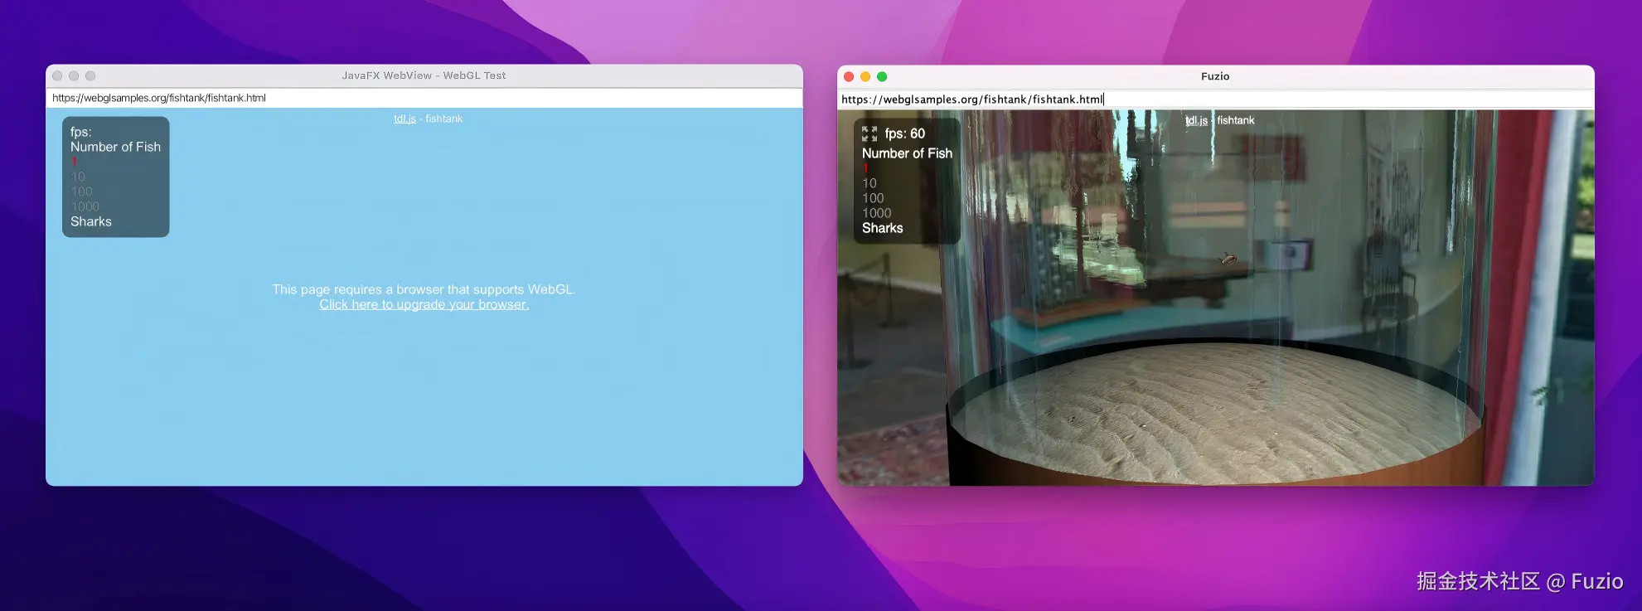This screenshot has width=1642, height=611.
Task: Click 'Number of Fish' label in Fuzio window
Action: pyautogui.click(x=907, y=153)
